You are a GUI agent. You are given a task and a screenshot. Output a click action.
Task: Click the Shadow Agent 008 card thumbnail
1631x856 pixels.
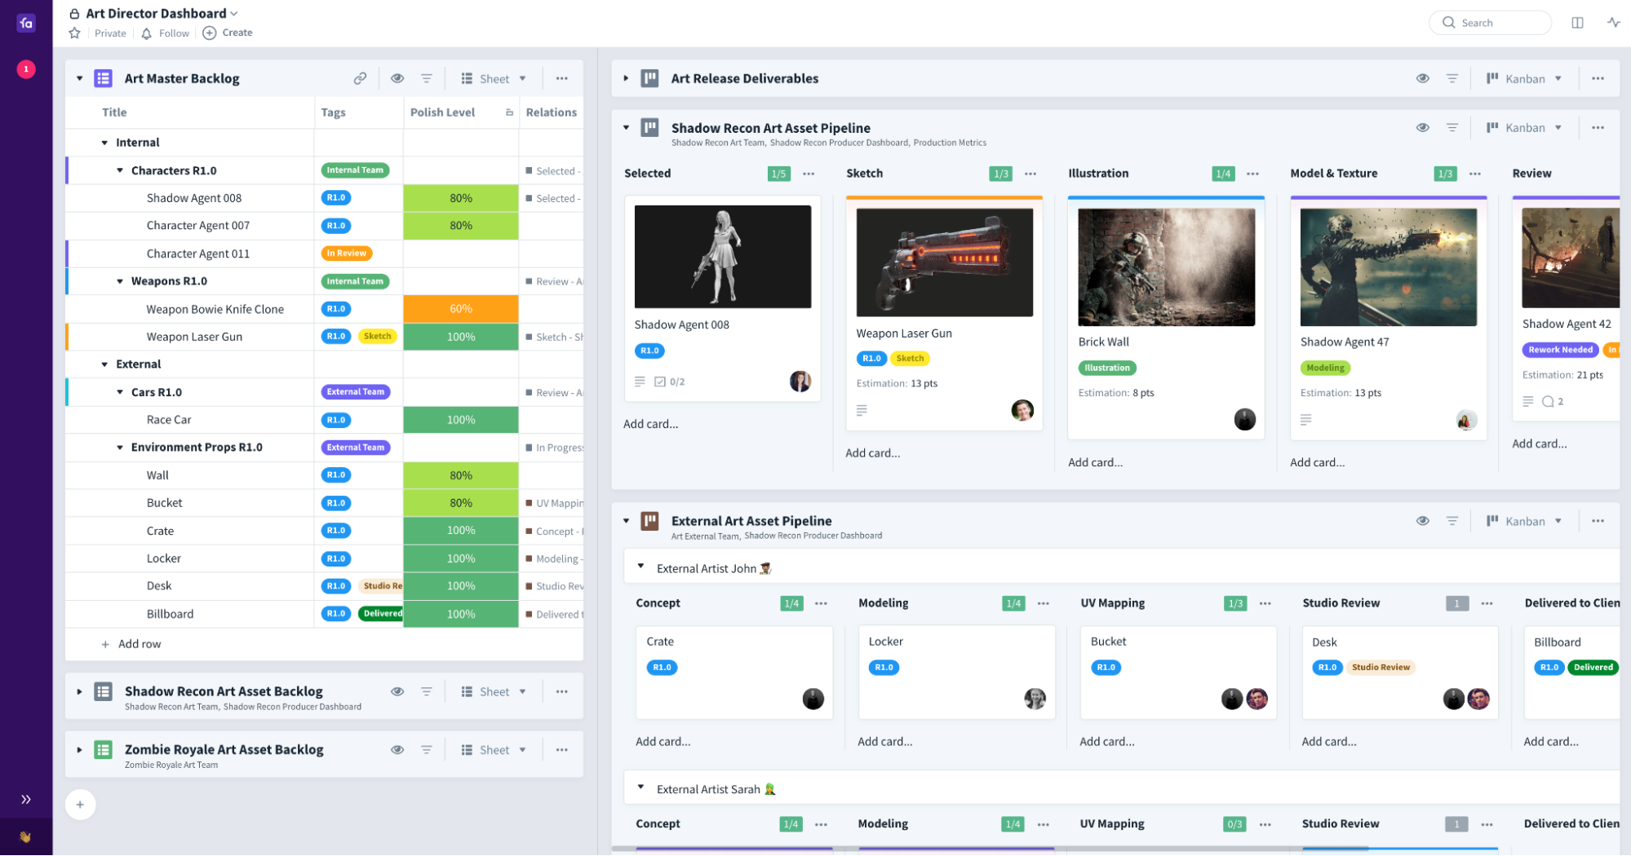pos(721,256)
